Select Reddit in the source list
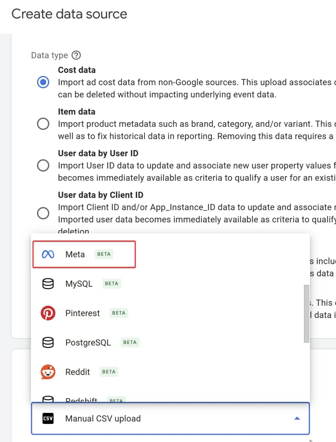336x442 pixels. (78, 372)
